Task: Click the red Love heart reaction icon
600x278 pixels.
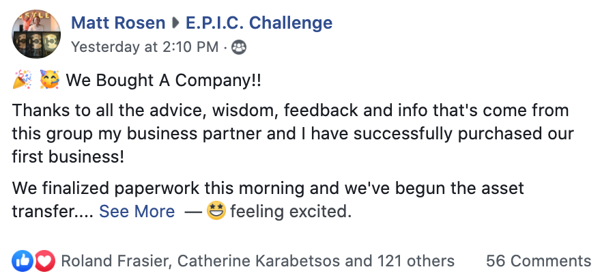Action: point(44,260)
